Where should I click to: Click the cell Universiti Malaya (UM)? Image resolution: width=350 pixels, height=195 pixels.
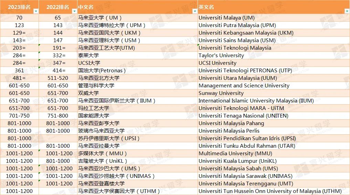click(274, 18)
